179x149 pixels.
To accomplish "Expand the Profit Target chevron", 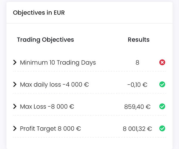I will (x=15, y=128).
